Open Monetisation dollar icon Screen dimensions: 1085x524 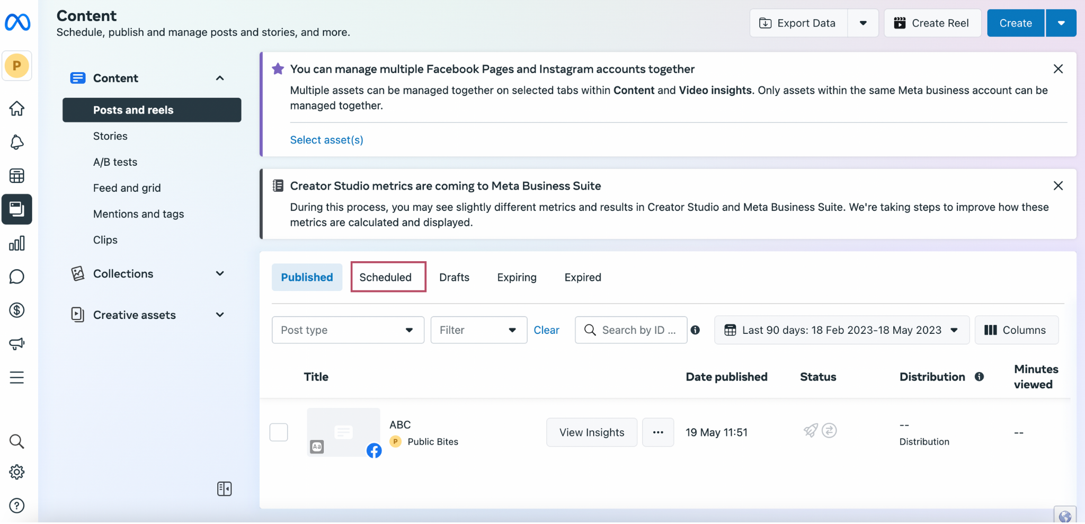click(17, 310)
